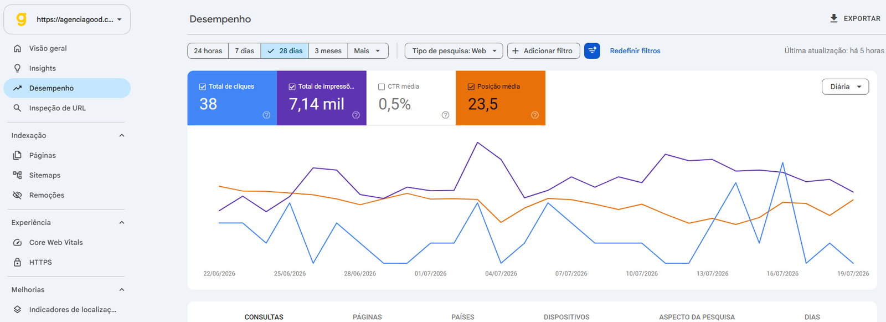Uncheck the Total de cliques checkbox
The image size is (886, 322).
pos(203,86)
